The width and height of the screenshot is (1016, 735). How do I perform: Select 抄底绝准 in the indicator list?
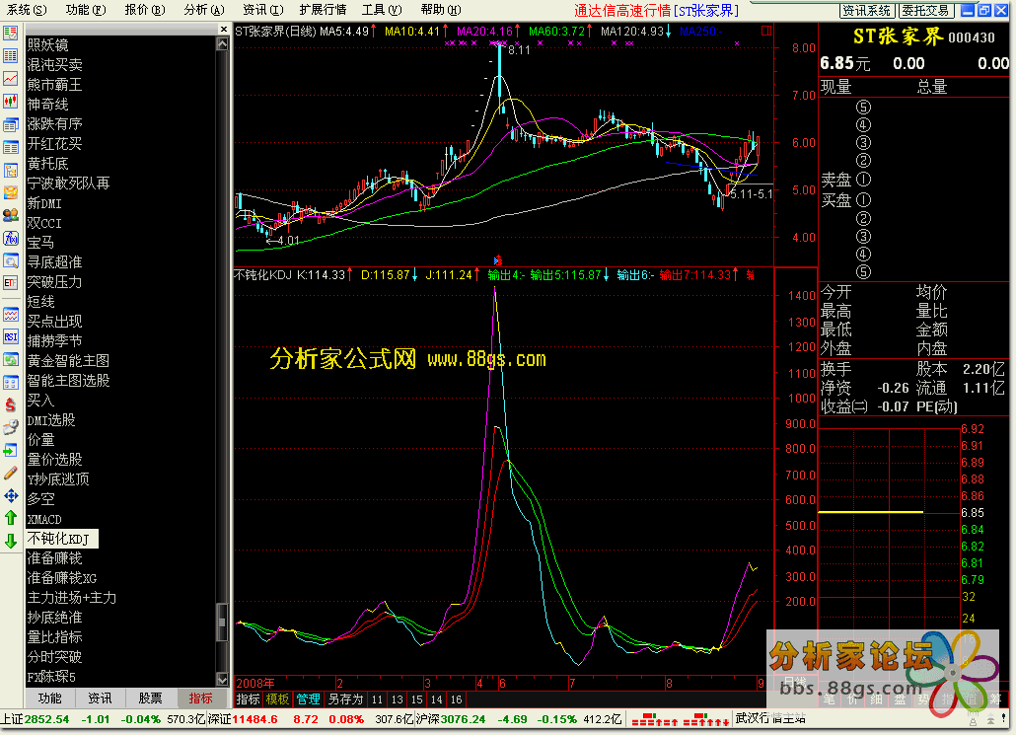(x=54, y=617)
